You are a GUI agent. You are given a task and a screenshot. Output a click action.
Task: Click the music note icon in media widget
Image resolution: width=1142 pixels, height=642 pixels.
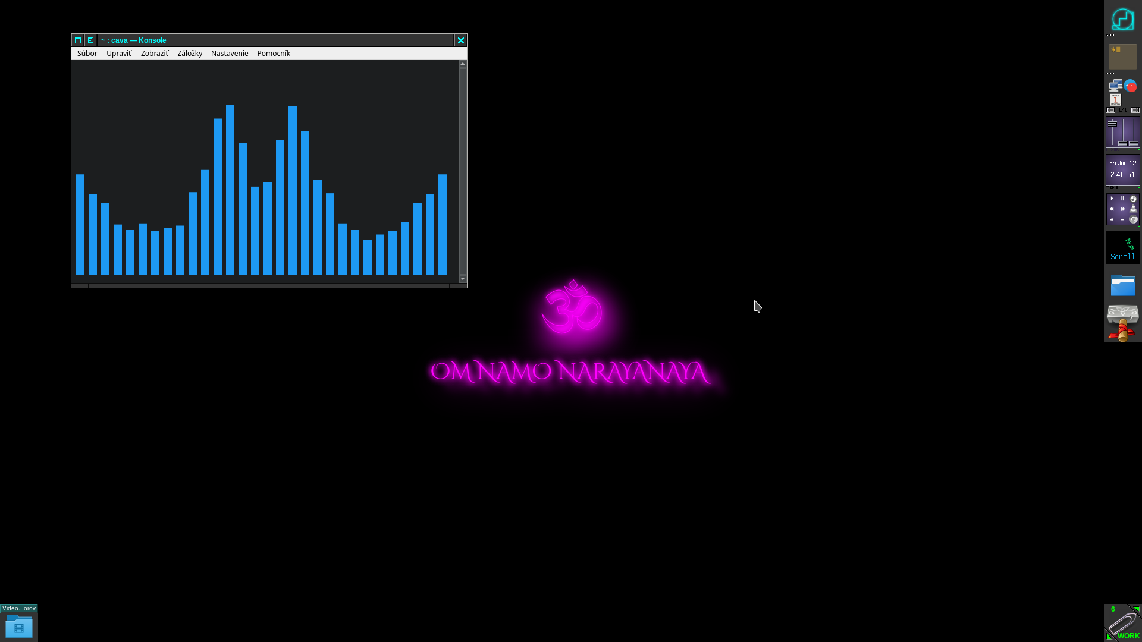click(1133, 199)
